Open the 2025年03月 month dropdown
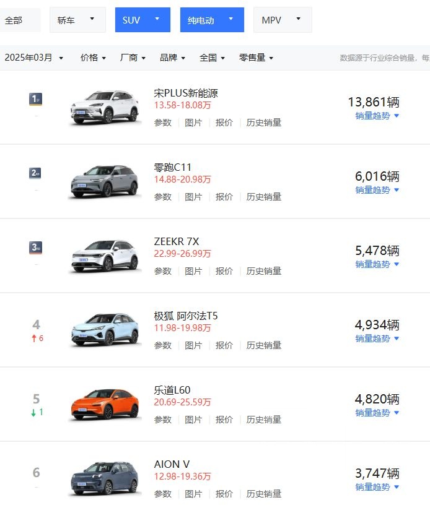Viewport: 430px width, 513px height. coord(34,58)
